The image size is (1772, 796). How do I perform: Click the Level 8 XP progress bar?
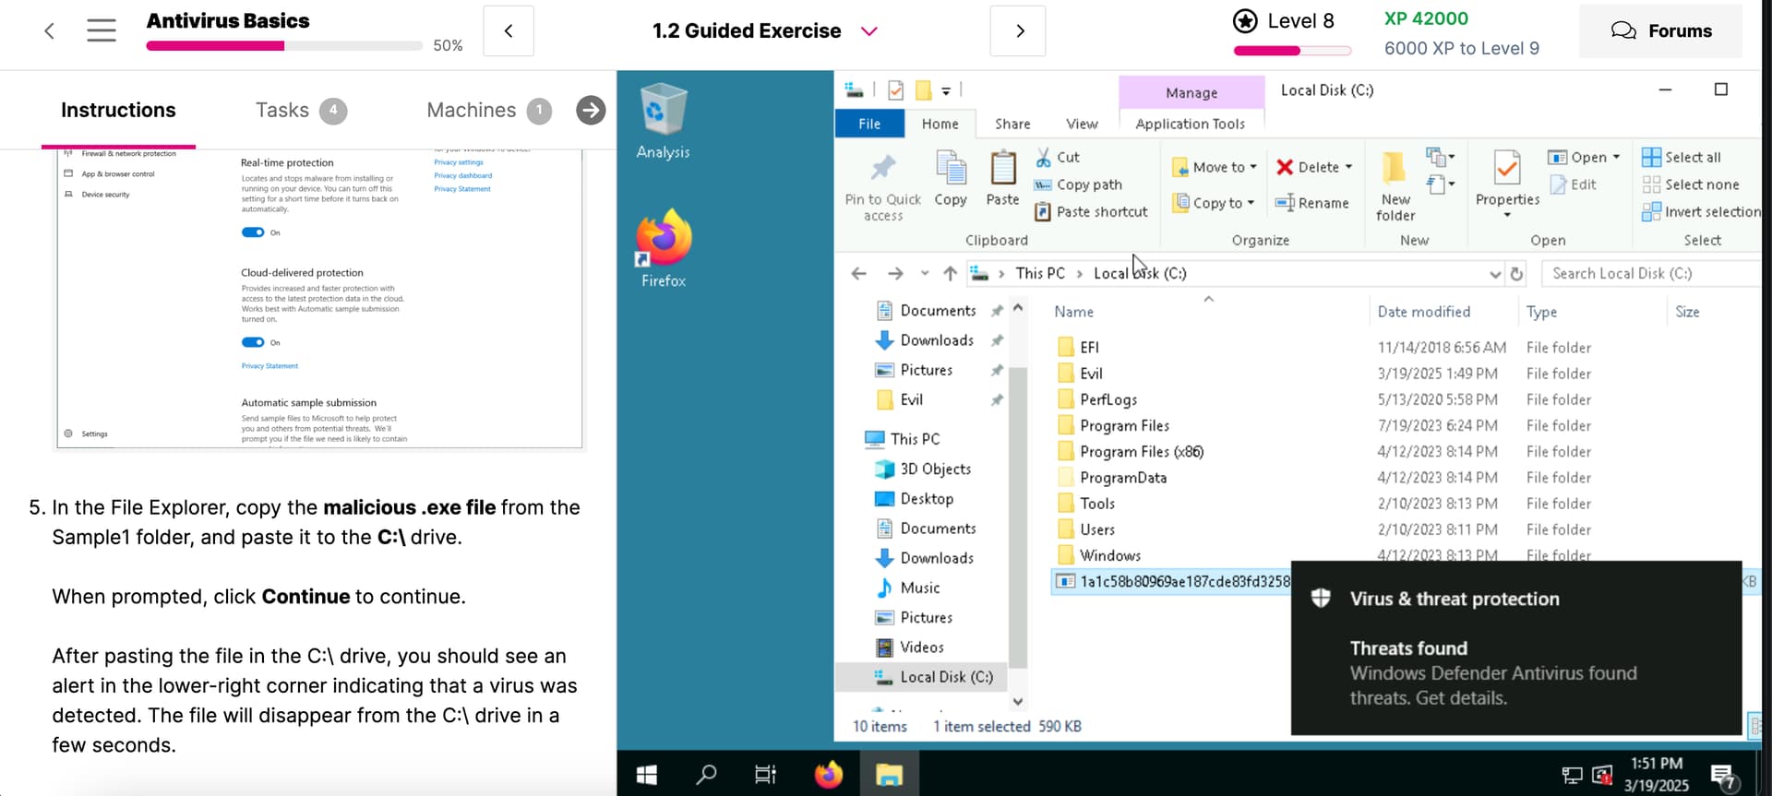tap(1292, 50)
